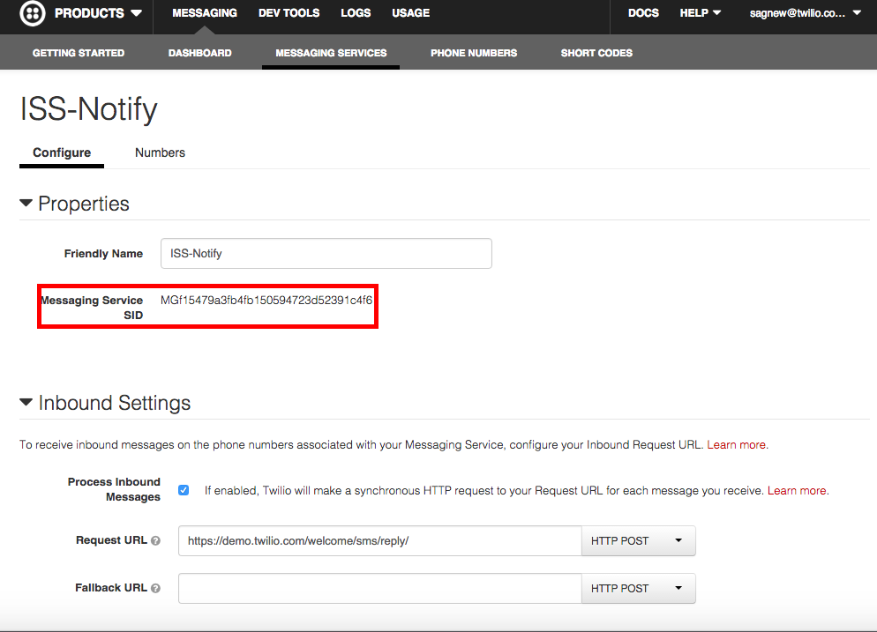
Task: Open the Short Codes tab
Action: click(x=596, y=53)
